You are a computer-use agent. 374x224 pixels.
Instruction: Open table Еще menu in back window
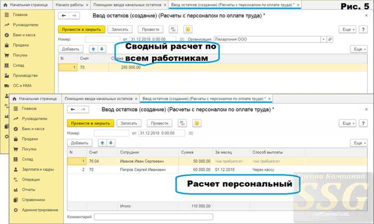coord(359,49)
